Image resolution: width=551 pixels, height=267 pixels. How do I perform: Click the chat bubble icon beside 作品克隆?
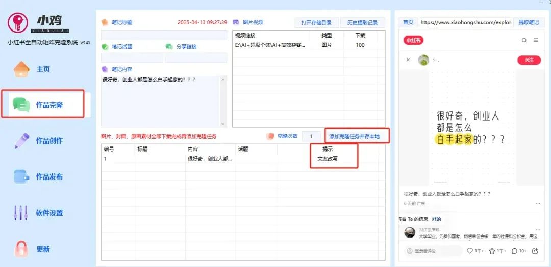pos(21,105)
